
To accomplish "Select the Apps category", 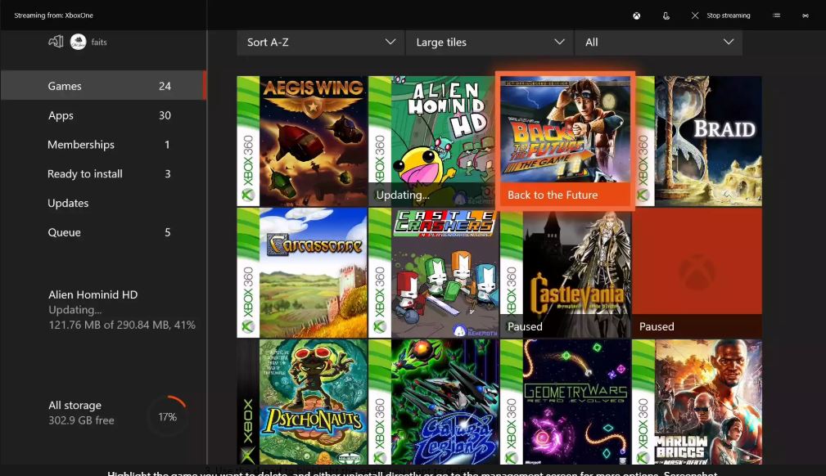I will [x=103, y=115].
